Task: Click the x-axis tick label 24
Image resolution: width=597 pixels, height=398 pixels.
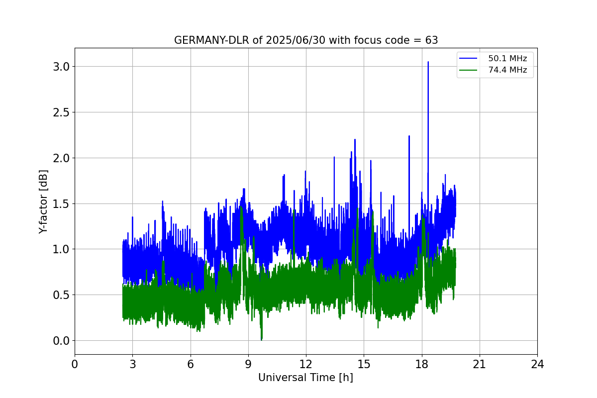Action: [537, 364]
